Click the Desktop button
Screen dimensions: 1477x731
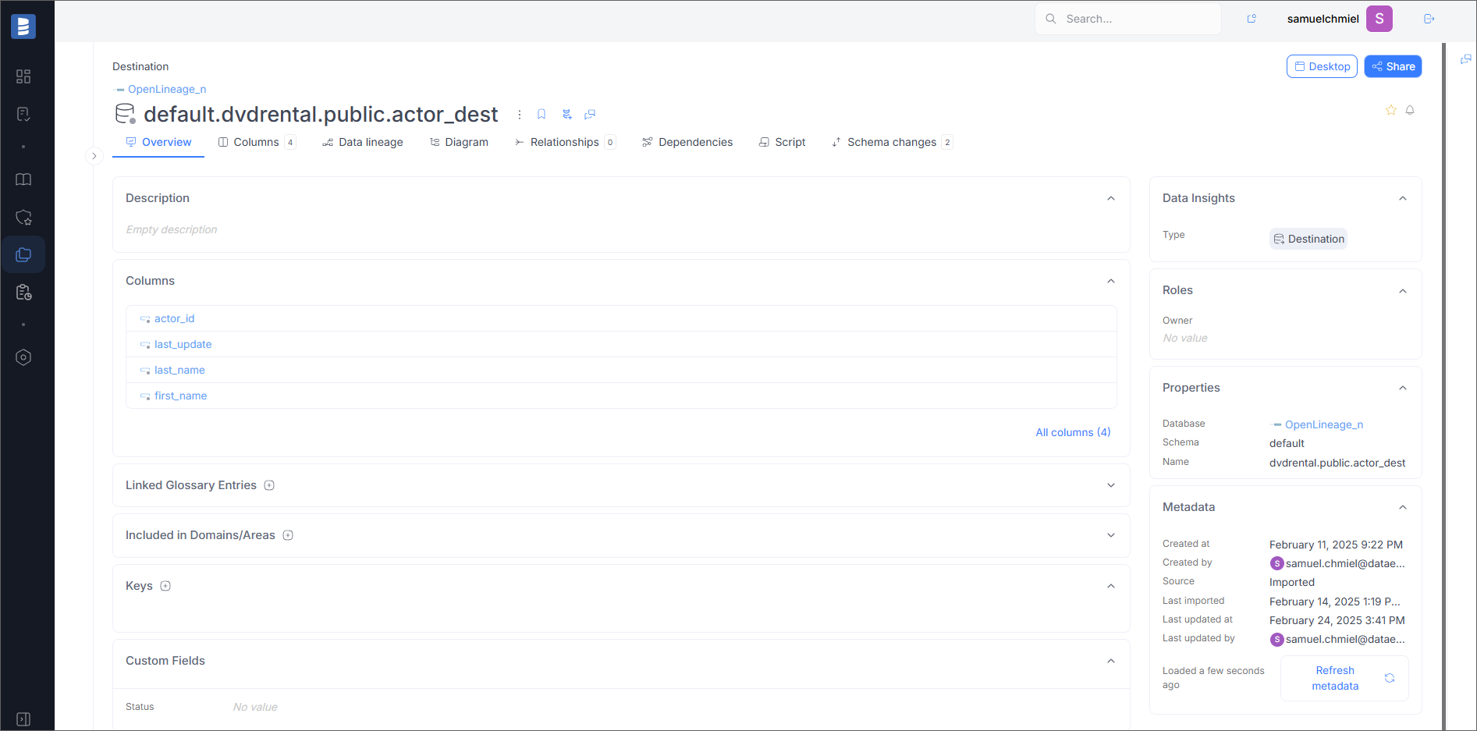tap(1322, 66)
